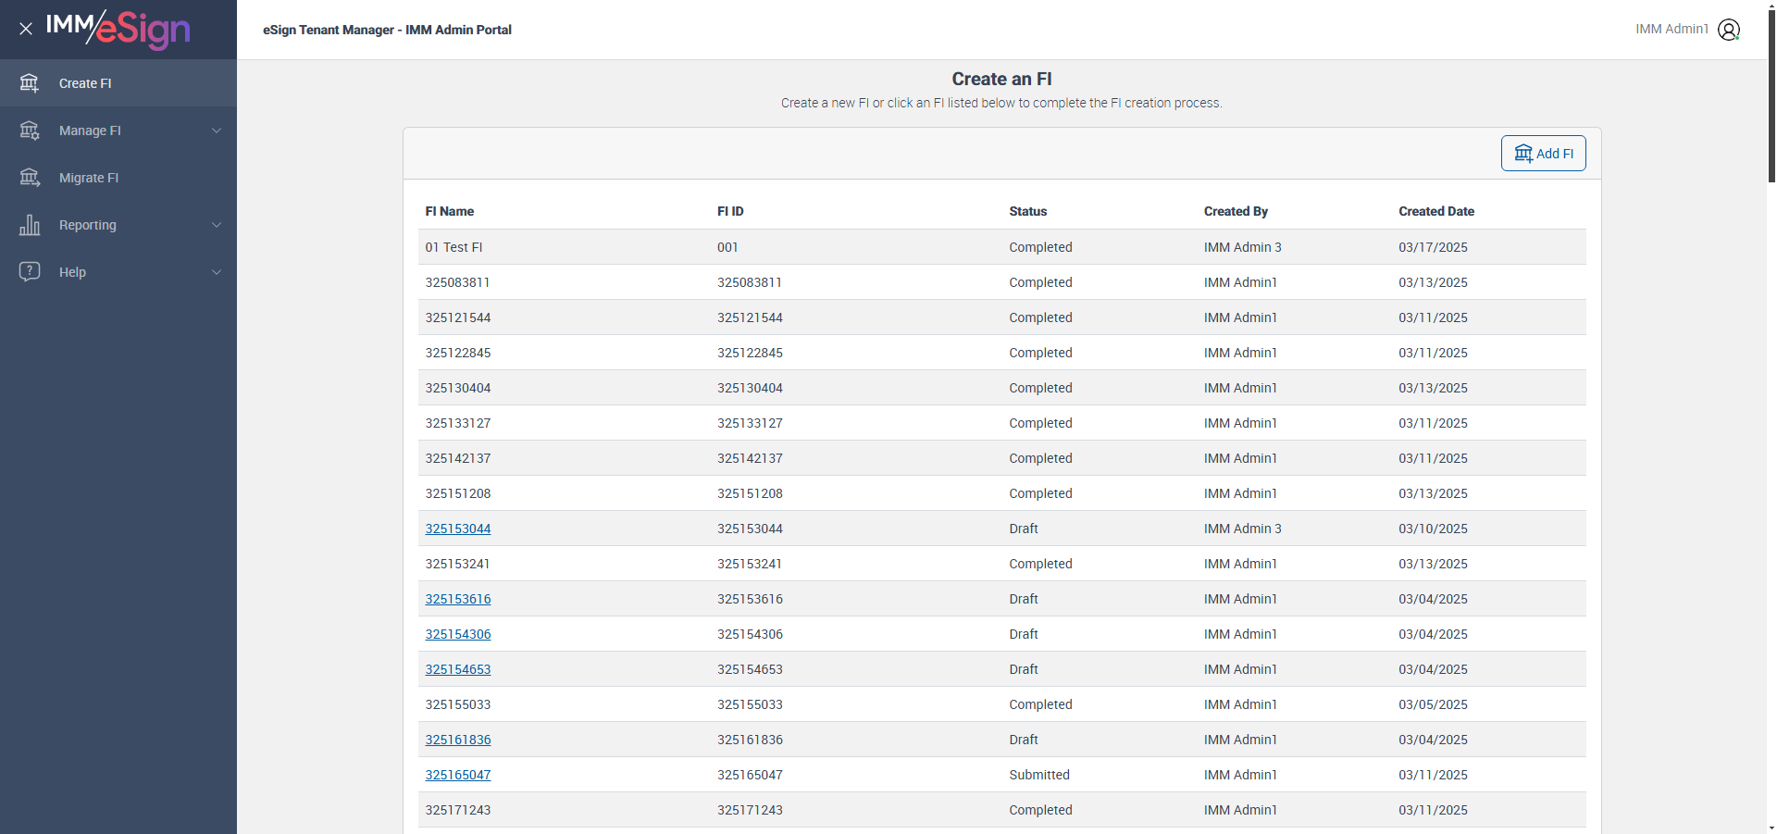1777x834 pixels.
Task: Click the IMM eSign logo
Action: pos(118,29)
